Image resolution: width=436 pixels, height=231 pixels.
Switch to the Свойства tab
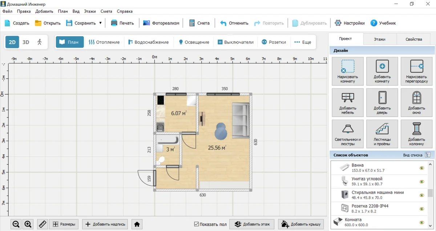pos(414,39)
